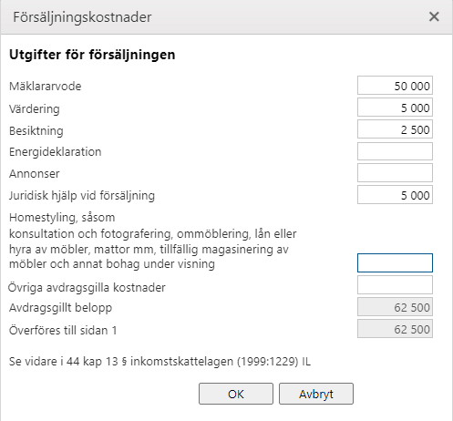This screenshot has height=421, width=453.
Task: Click the empty Energideklaration field
Action: (x=395, y=151)
